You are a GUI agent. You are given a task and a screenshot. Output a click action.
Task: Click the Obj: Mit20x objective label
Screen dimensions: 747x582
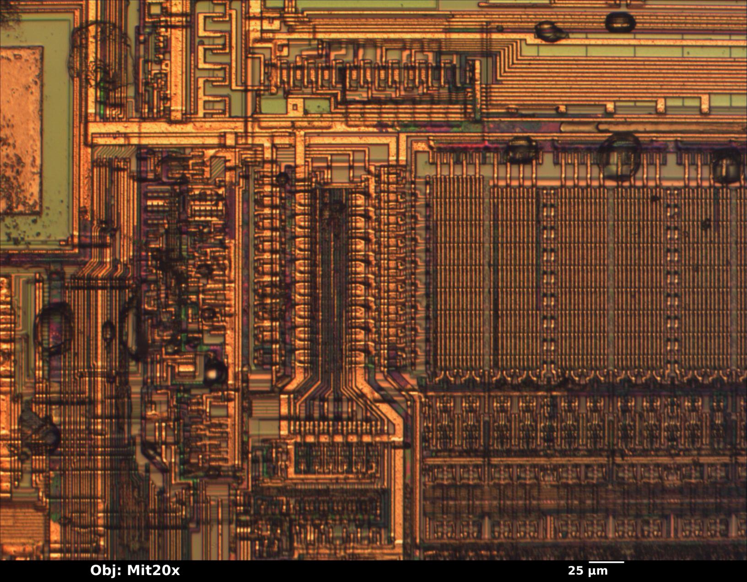click(134, 570)
